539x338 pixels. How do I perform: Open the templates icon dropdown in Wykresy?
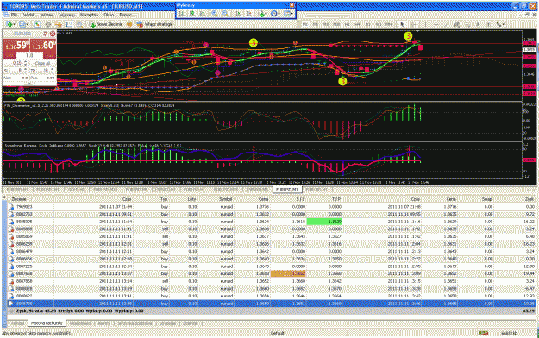tap(288, 14)
